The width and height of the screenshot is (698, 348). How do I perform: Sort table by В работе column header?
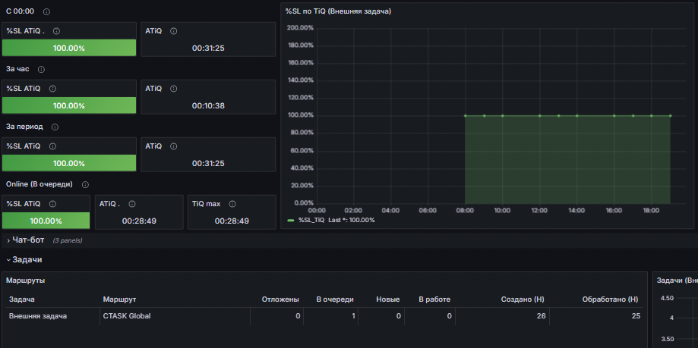coord(434,299)
